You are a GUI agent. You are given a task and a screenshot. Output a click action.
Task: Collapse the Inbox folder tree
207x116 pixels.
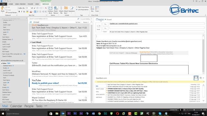(x=2, y=63)
